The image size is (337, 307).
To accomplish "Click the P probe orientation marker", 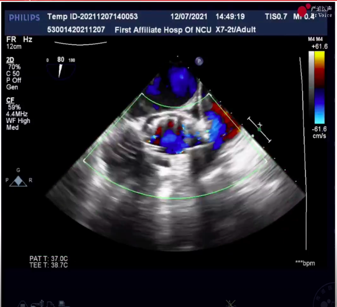I will point(199,61).
